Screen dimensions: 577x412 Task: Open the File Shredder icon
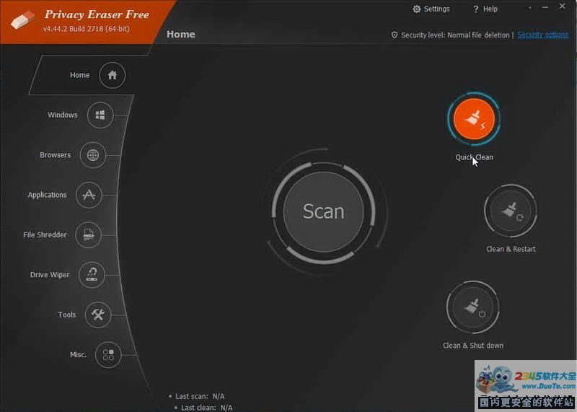(x=88, y=235)
